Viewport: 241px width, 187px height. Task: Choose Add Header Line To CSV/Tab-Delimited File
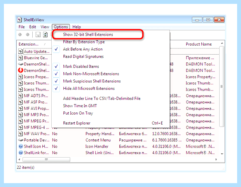(111, 98)
